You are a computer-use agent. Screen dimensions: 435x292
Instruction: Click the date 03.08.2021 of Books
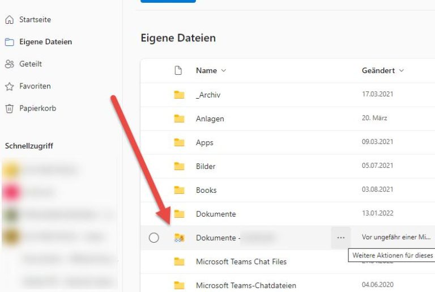377,189
